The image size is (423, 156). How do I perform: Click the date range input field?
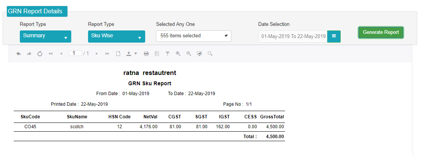tap(293, 37)
